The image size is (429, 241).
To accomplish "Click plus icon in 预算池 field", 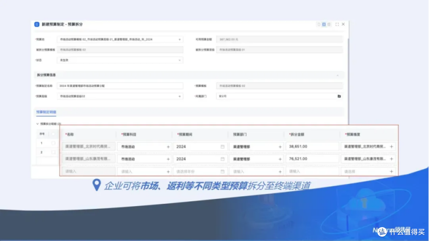I will [x=180, y=39].
